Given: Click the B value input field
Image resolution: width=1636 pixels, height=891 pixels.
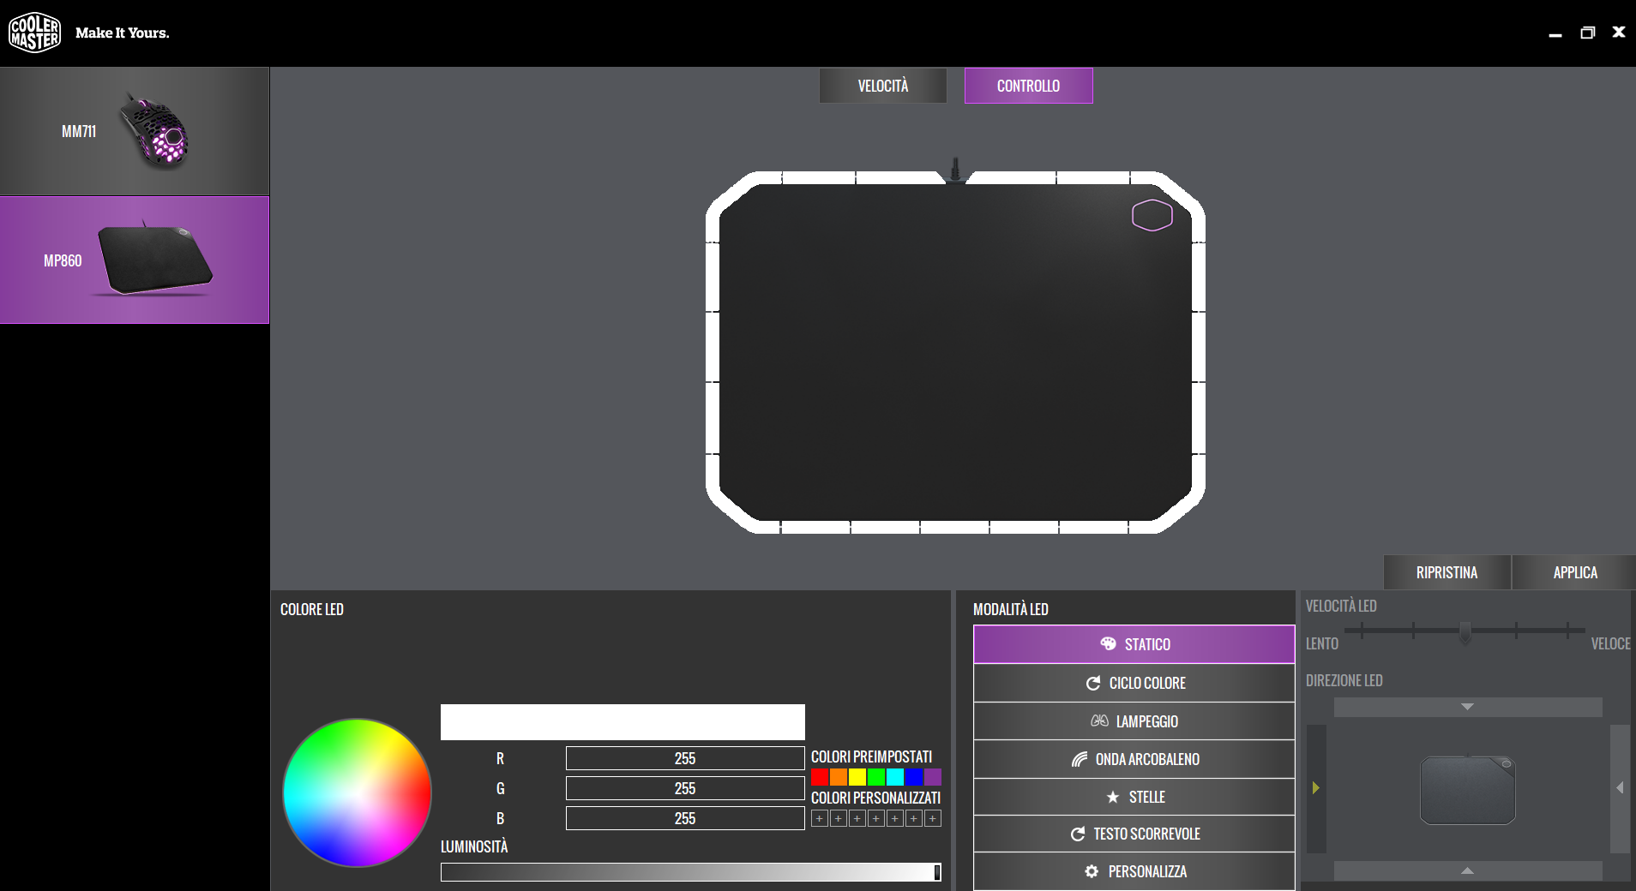Looking at the screenshot, I should coord(685,818).
